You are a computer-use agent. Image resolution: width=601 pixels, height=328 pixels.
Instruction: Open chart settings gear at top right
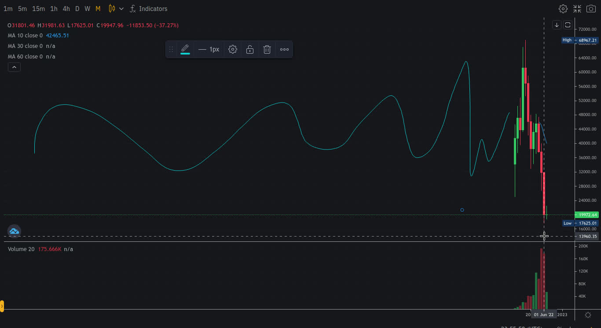pos(563,9)
